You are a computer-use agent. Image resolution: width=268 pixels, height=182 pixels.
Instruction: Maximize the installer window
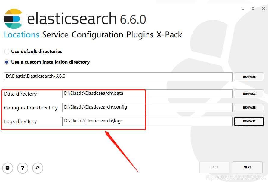(x=253, y=8)
